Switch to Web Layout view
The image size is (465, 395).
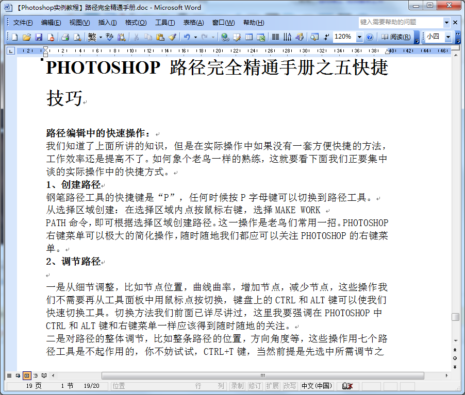18,375
